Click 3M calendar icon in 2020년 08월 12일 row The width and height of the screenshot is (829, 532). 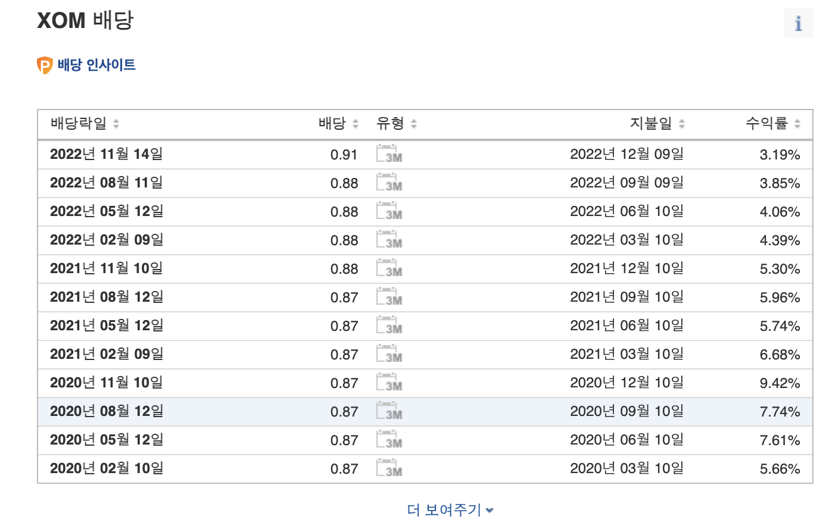(x=389, y=411)
